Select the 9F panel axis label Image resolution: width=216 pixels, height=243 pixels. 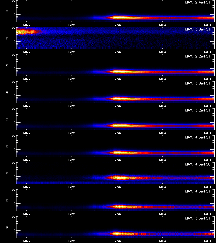pos(7,227)
